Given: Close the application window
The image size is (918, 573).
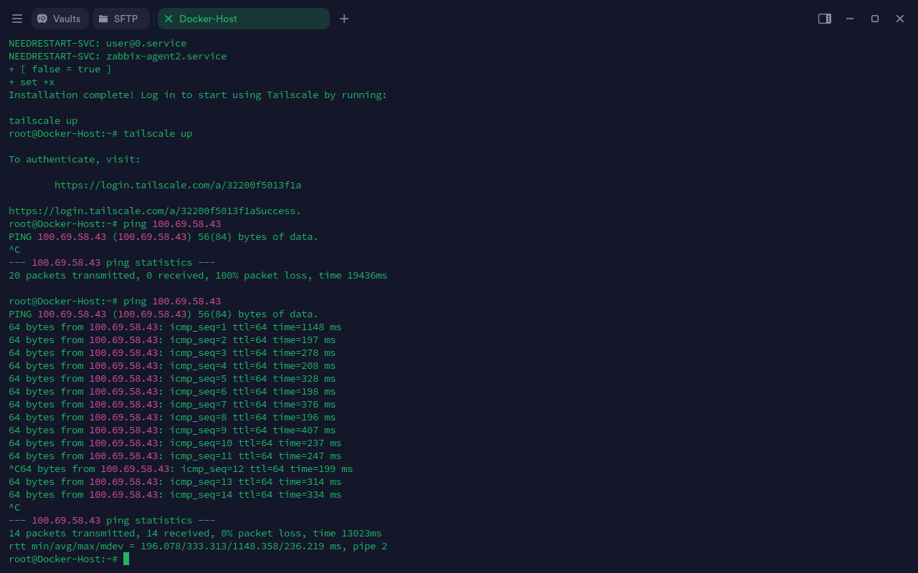Looking at the screenshot, I should coord(900,19).
